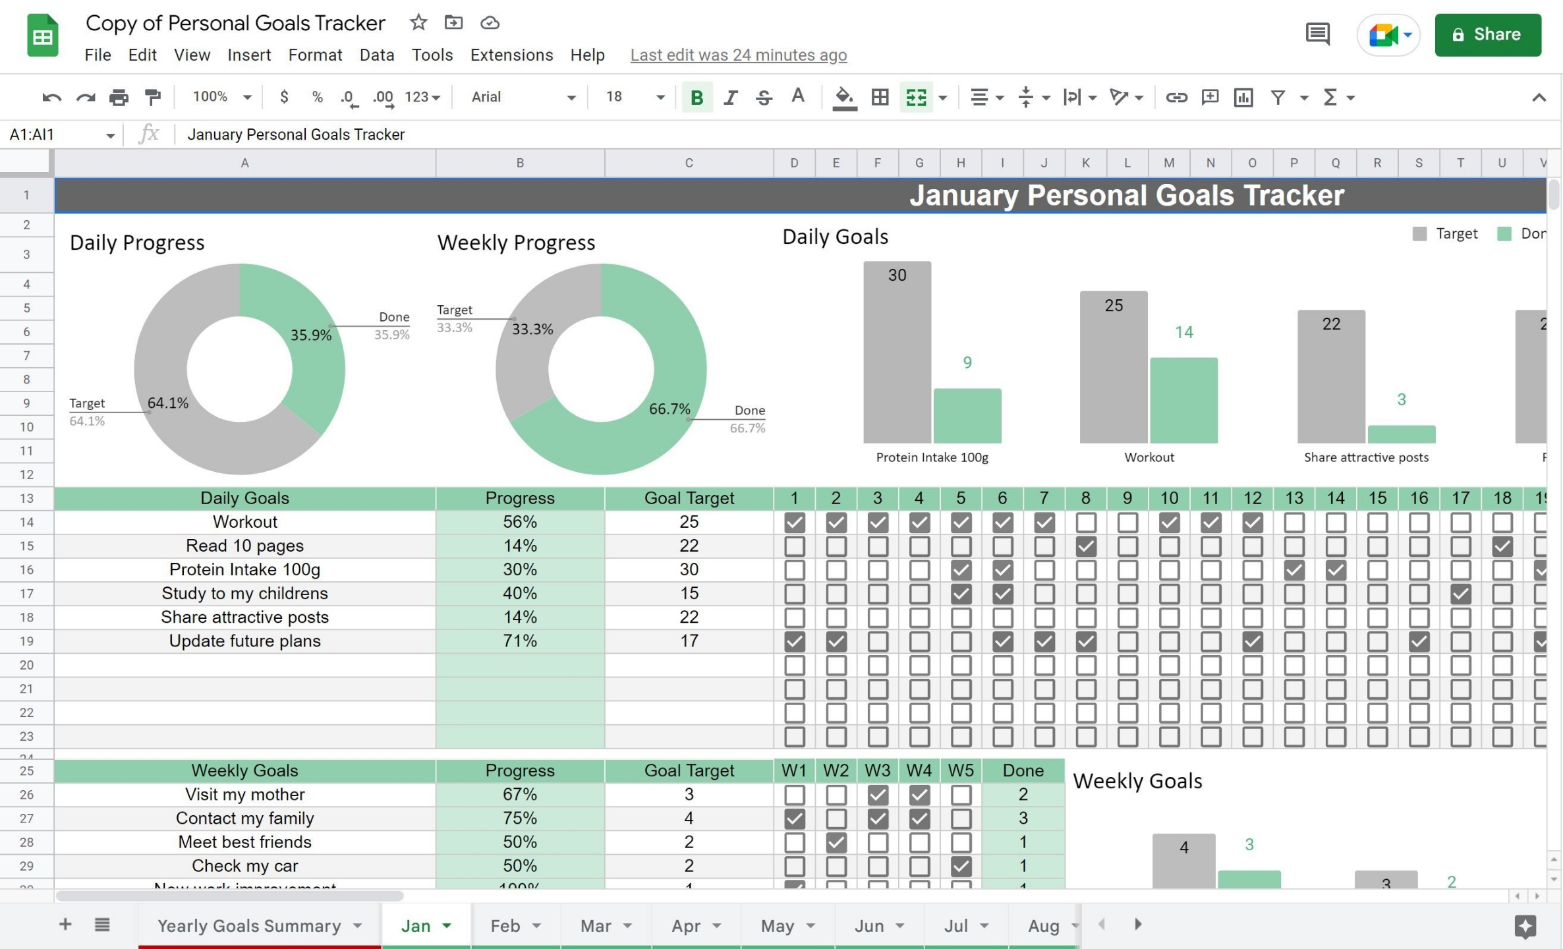This screenshot has width=1563, height=949.
Task: Open the borders tool
Action: [x=879, y=97]
